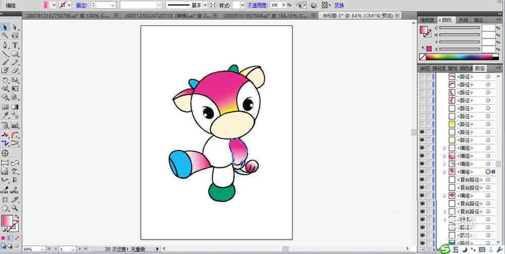Screen dimensions: 505x254
Task: Select the white arrow Direct Selection tool
Action: coord(15,27)
